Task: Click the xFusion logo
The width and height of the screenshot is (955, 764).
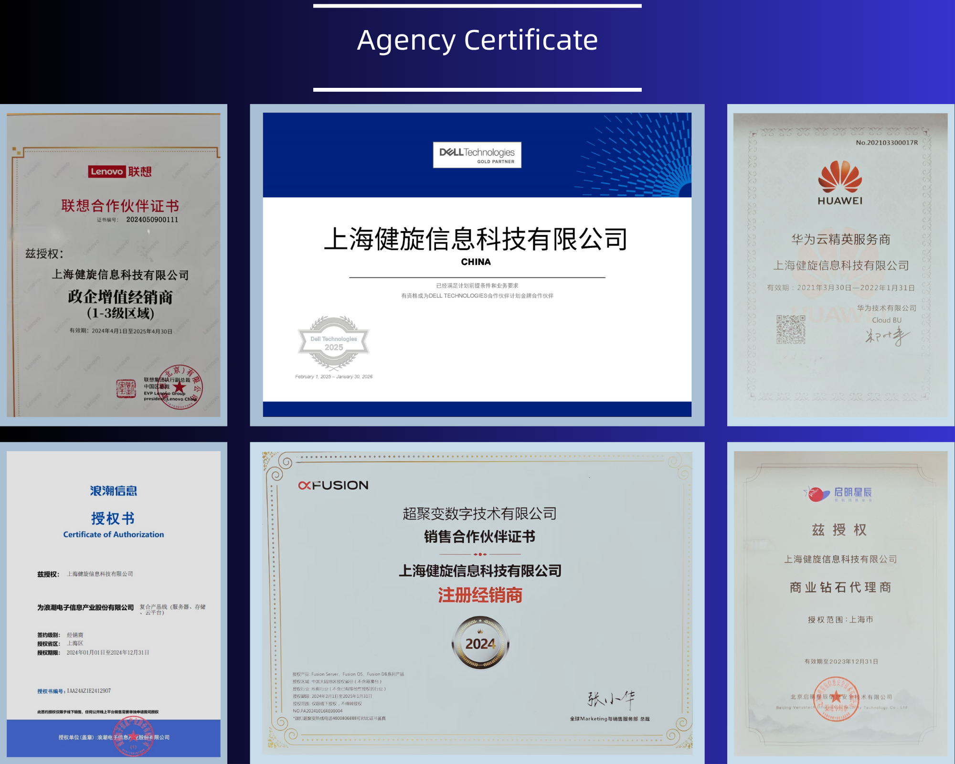Action: pos(333,485)
